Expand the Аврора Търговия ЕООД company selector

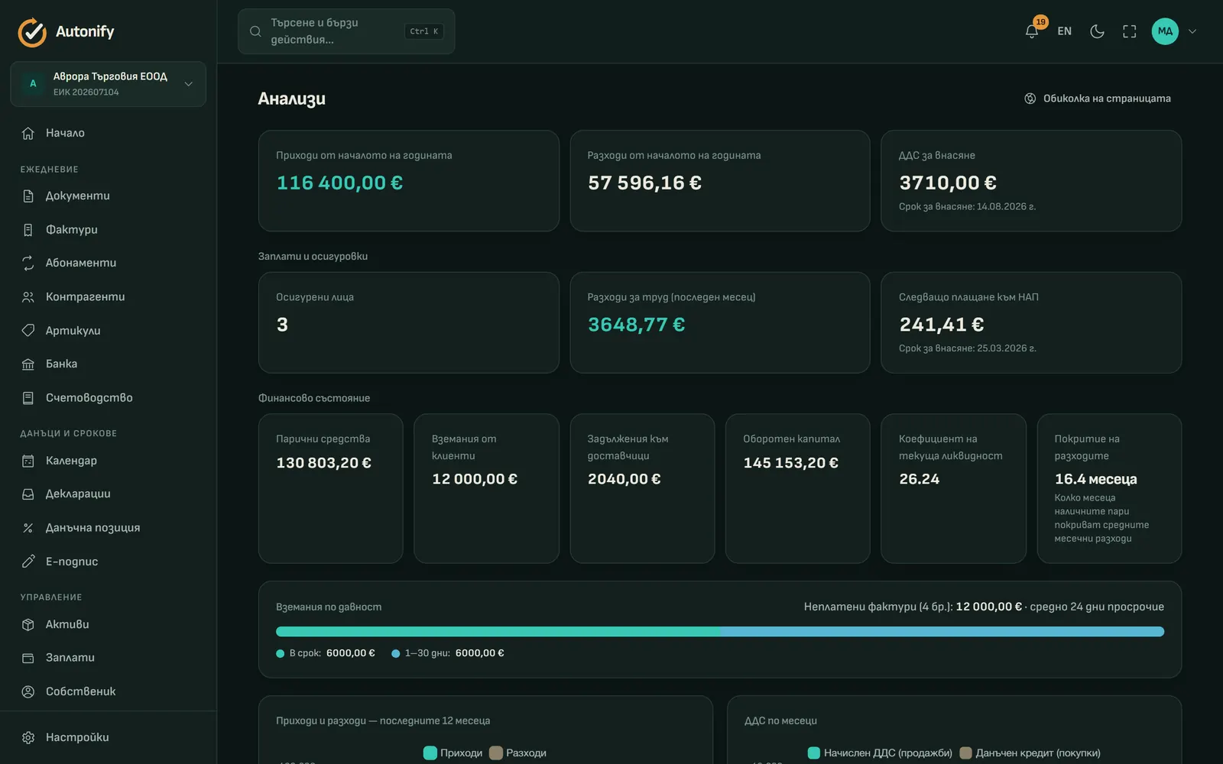tap(108, 84)
